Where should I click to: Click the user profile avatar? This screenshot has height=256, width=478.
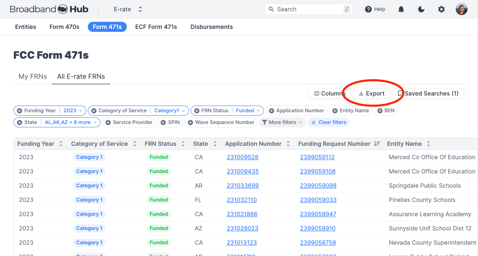point(462,8)
